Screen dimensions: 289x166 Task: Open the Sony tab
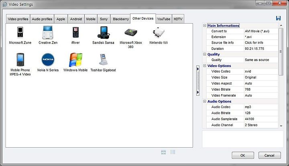coord(104,19)
